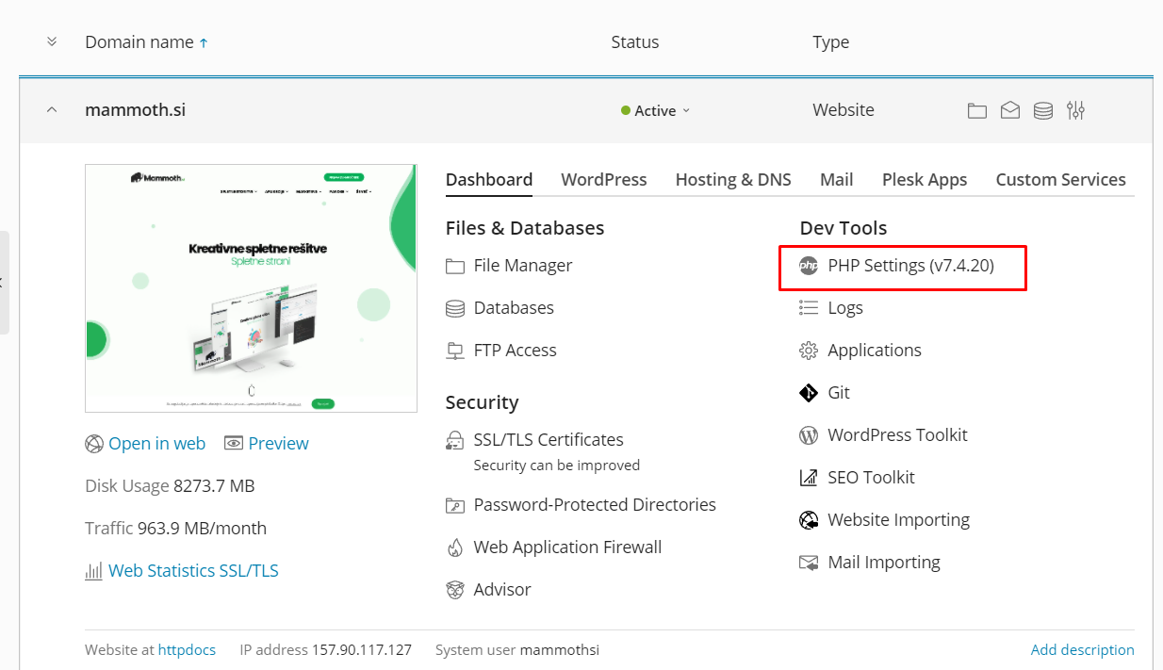Click the Git diamond icon

[x=809, y=393]
